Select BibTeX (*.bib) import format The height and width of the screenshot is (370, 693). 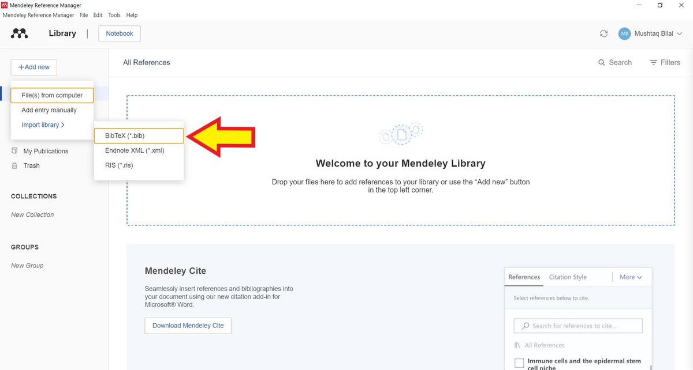(x=139, y=135)
